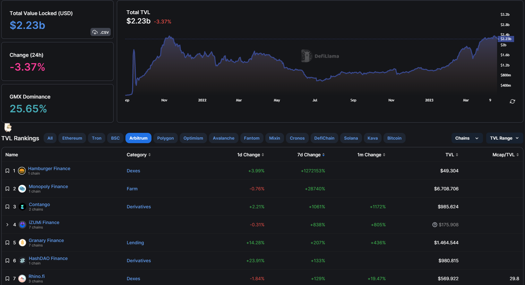Open Derivatives category for Contango
This screenshot has width=525, height=285.
tap(139, 207)
